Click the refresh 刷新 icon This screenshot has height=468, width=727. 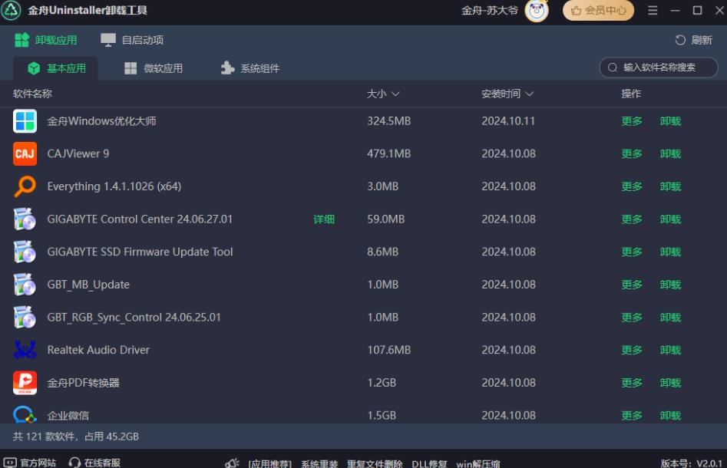tap(680, 41)
